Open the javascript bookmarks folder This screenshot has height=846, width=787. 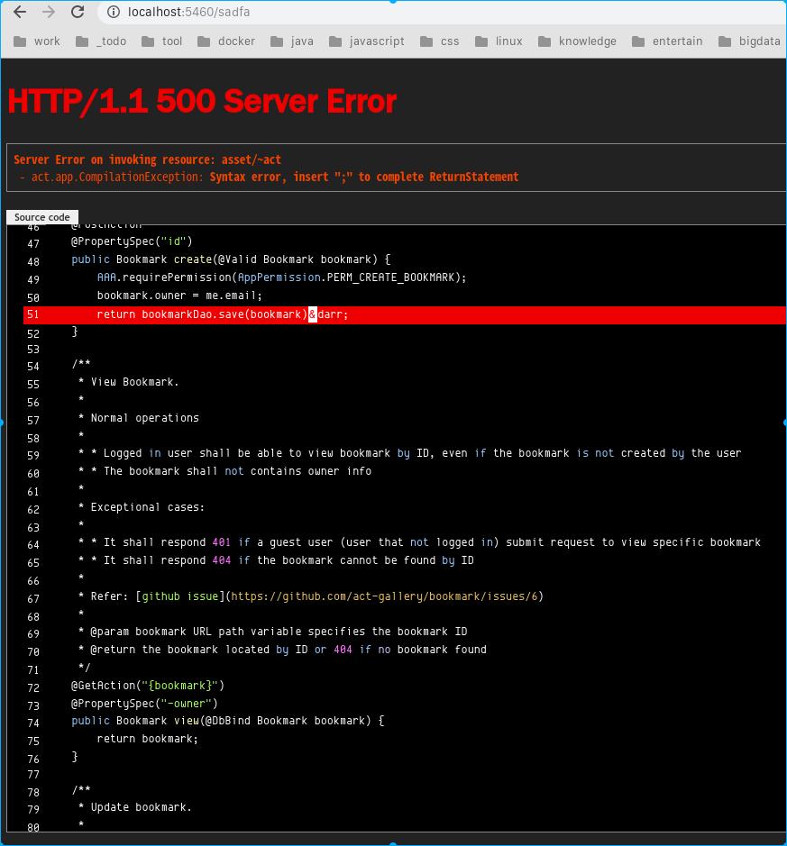[367, 41]
